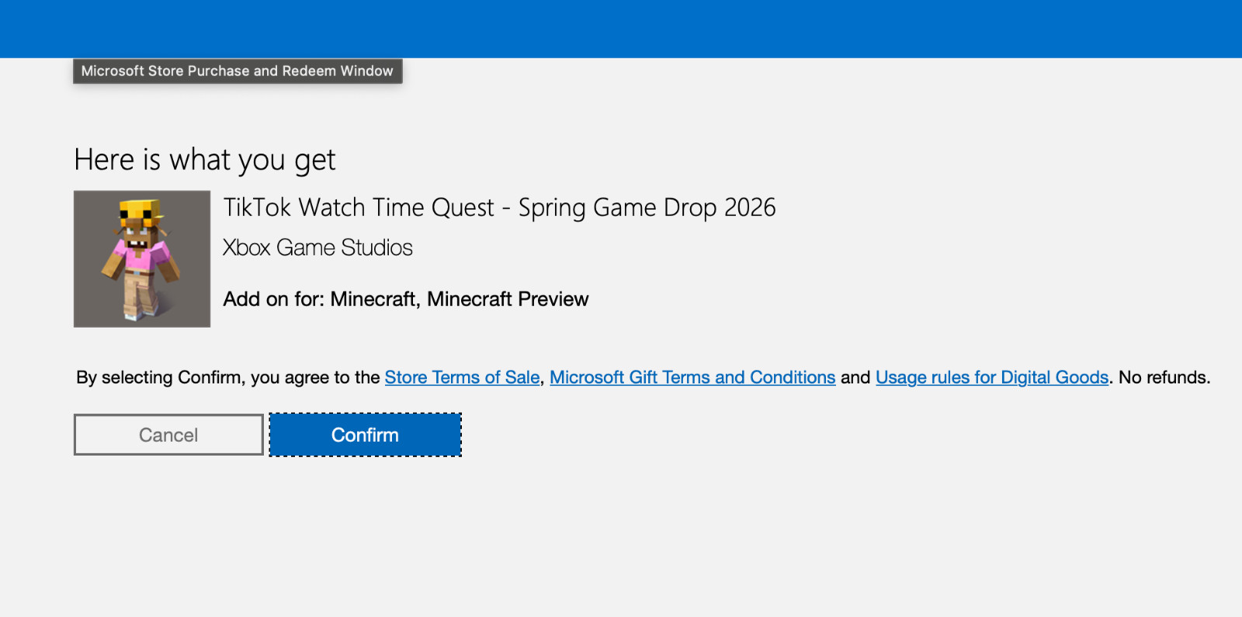This screenshot has width=1242, height=617.
Task: Click 'Spring Game Drop 2026' in the title
Action: point(647,207)
